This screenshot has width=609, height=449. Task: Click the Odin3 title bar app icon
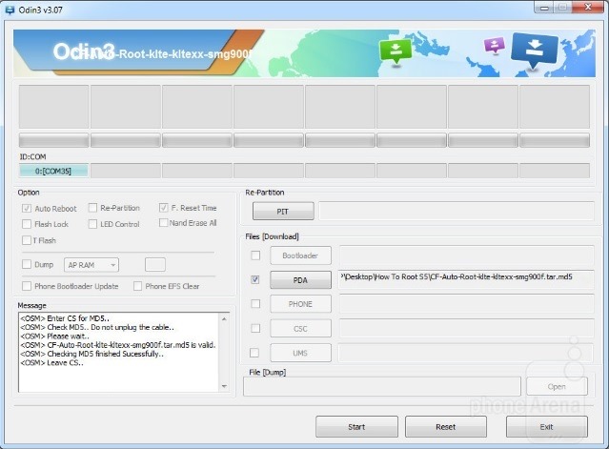10,10
